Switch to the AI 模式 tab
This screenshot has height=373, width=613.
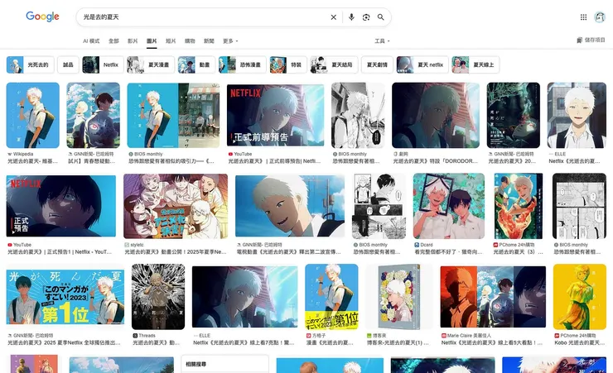pyautogui.click(x=91, y=41)
